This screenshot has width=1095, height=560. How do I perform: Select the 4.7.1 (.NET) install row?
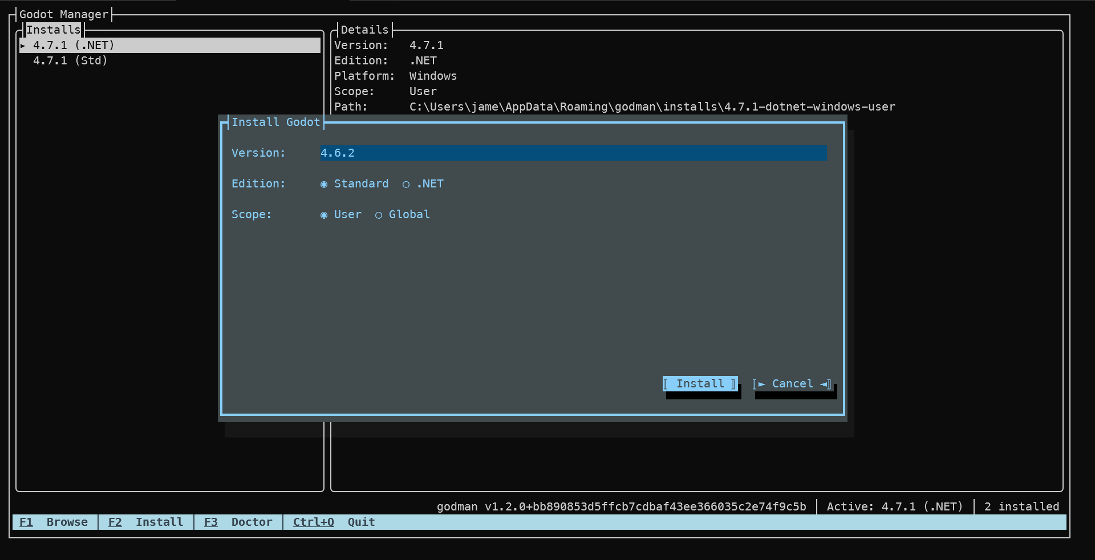pyautogui.click(x=170, y=46)
